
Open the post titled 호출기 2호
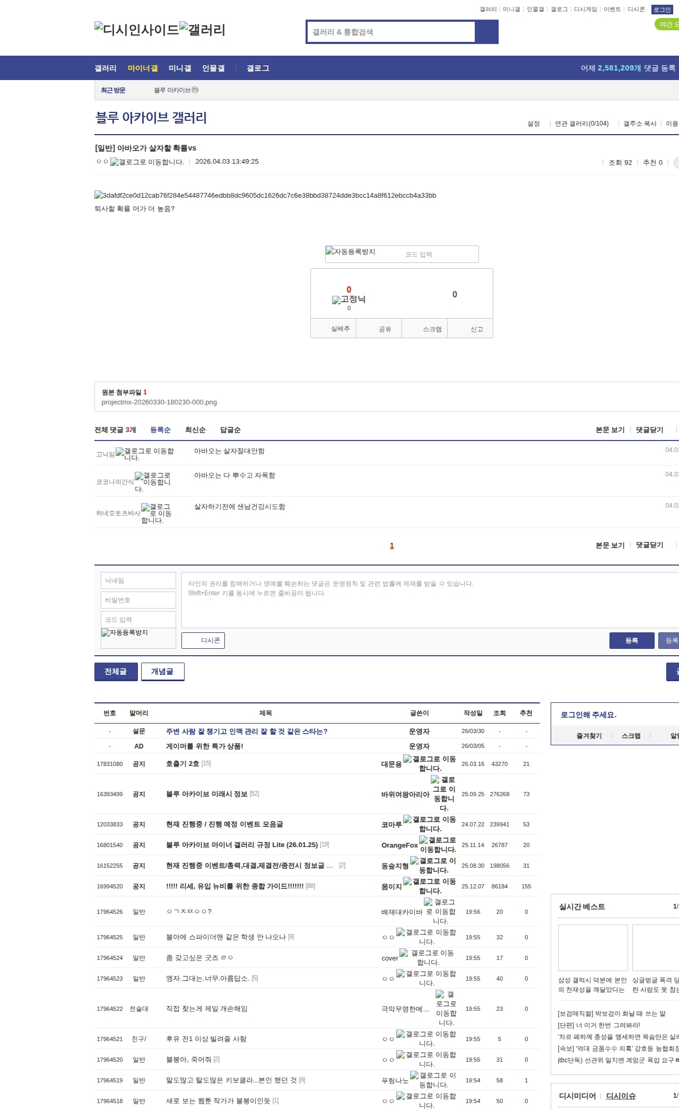(x=182, y=764)
